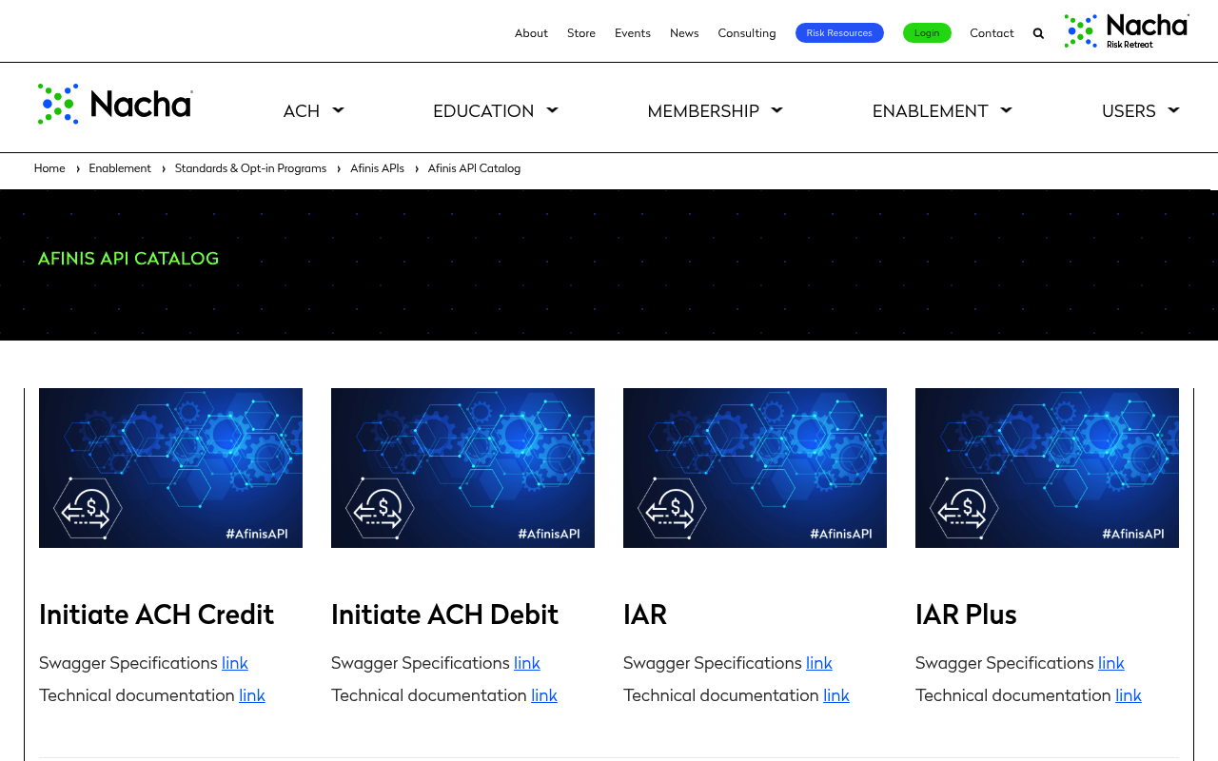Expand the Membership menu chevron
1218x761 pixels.
coord(776,110)
